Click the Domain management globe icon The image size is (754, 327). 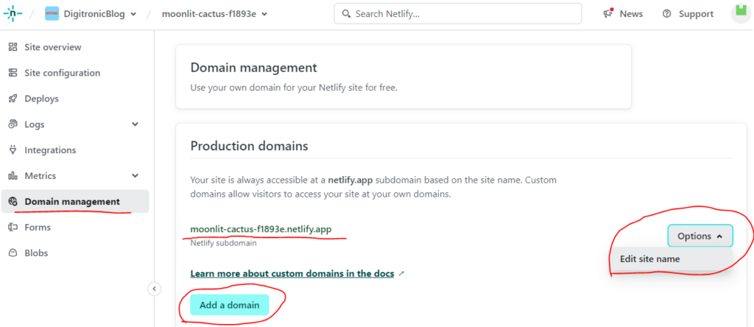pos(13,202)
